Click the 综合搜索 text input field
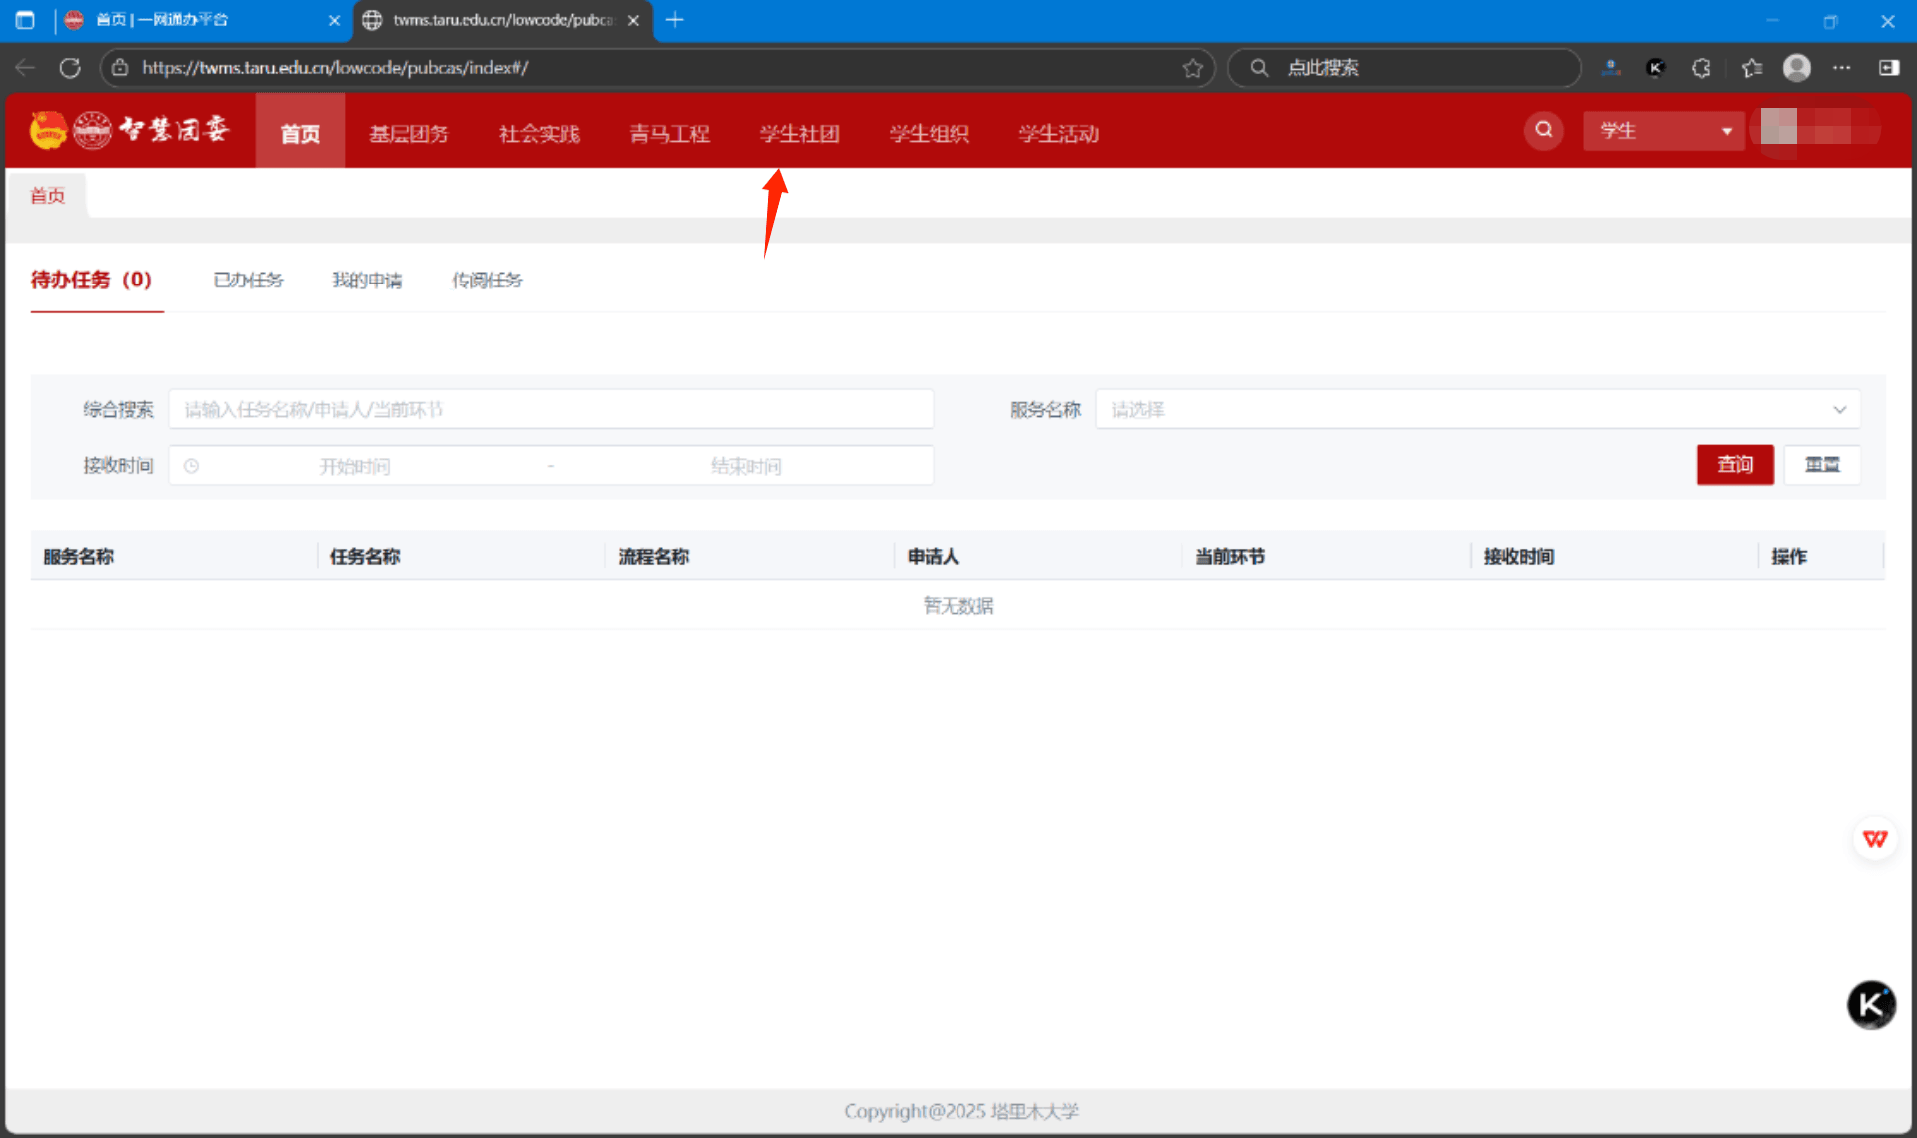Screen dimensions: 1917x1138 click(x=550, y=409)
